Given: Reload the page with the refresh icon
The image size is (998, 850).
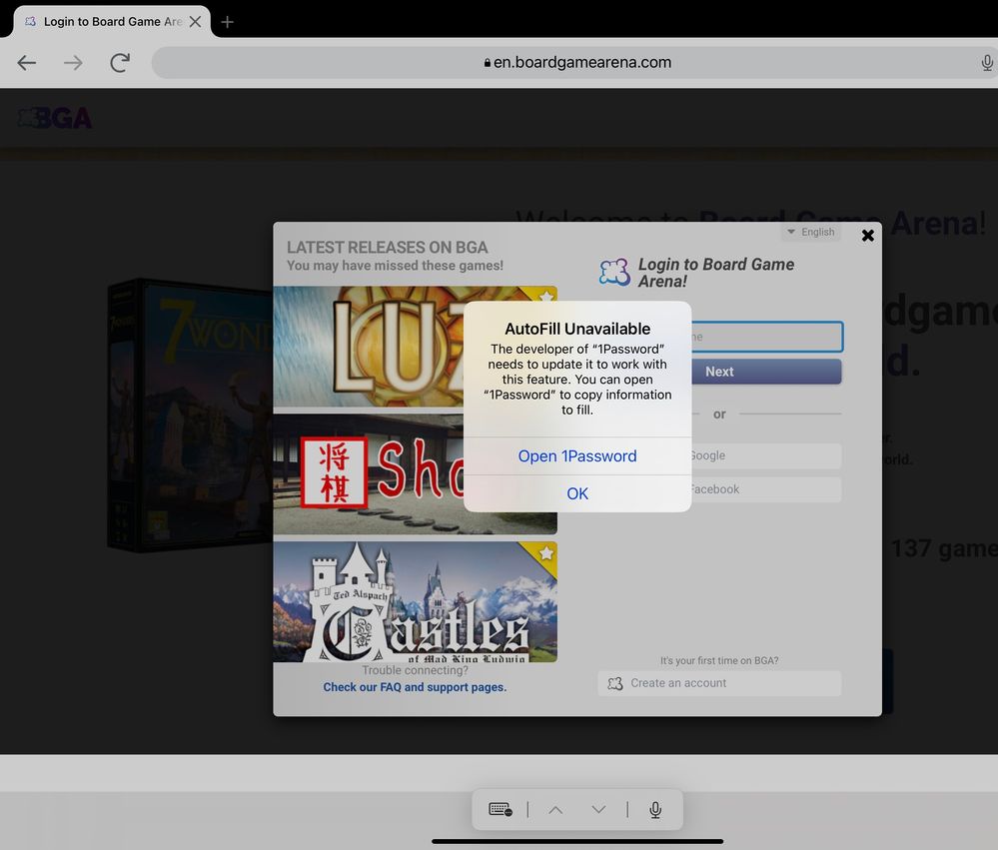Looking at the screenshot, I should point(120,62).
